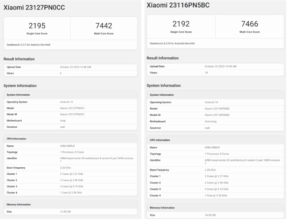The height and width of the screenshot is (220, 288).
Task: Click "Single-Core Score" label under 2192
Action: click(181, 32)
